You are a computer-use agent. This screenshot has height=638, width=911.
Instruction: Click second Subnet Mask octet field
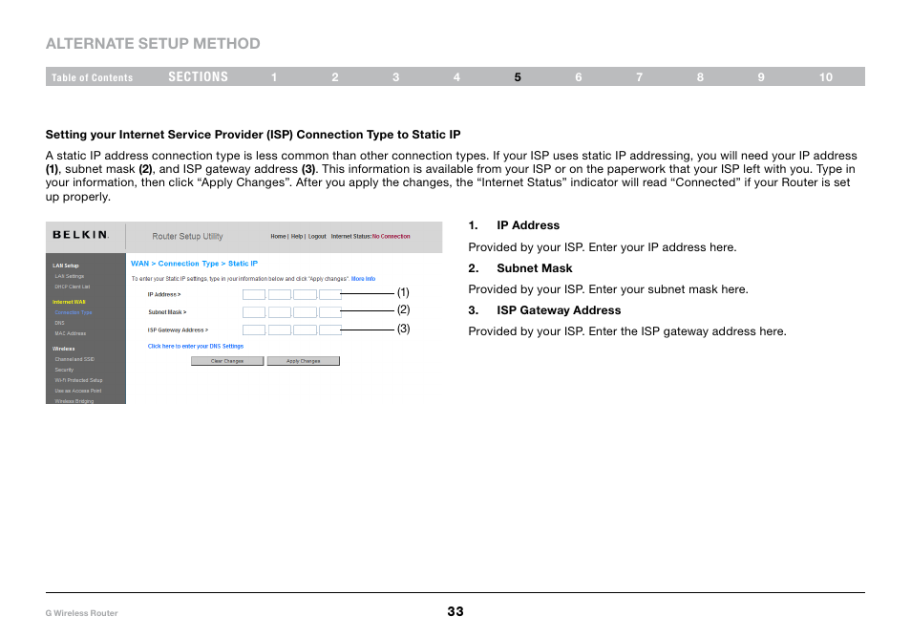pos(280,312)
